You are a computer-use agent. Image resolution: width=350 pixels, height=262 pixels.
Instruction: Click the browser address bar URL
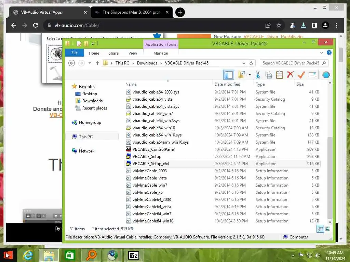point(77,25)
